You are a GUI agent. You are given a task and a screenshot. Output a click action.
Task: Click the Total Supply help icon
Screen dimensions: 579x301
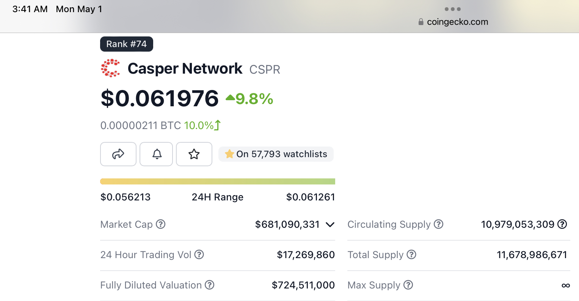click(x=411, y=255)
